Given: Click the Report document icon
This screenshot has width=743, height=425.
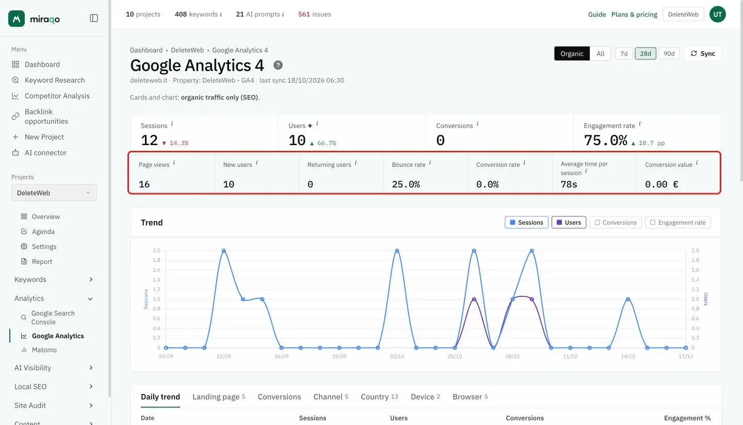Looking at the screenshot, I should tap(24, 262).
